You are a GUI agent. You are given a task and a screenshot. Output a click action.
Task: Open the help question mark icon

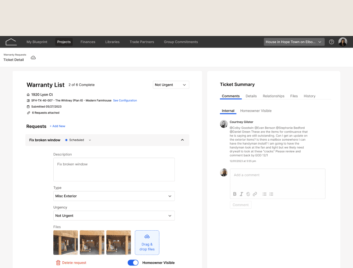click(x=331, y=42)
